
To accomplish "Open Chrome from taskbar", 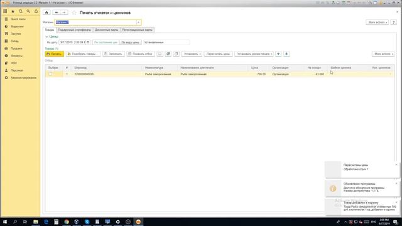I will click(x=67, y=222).
